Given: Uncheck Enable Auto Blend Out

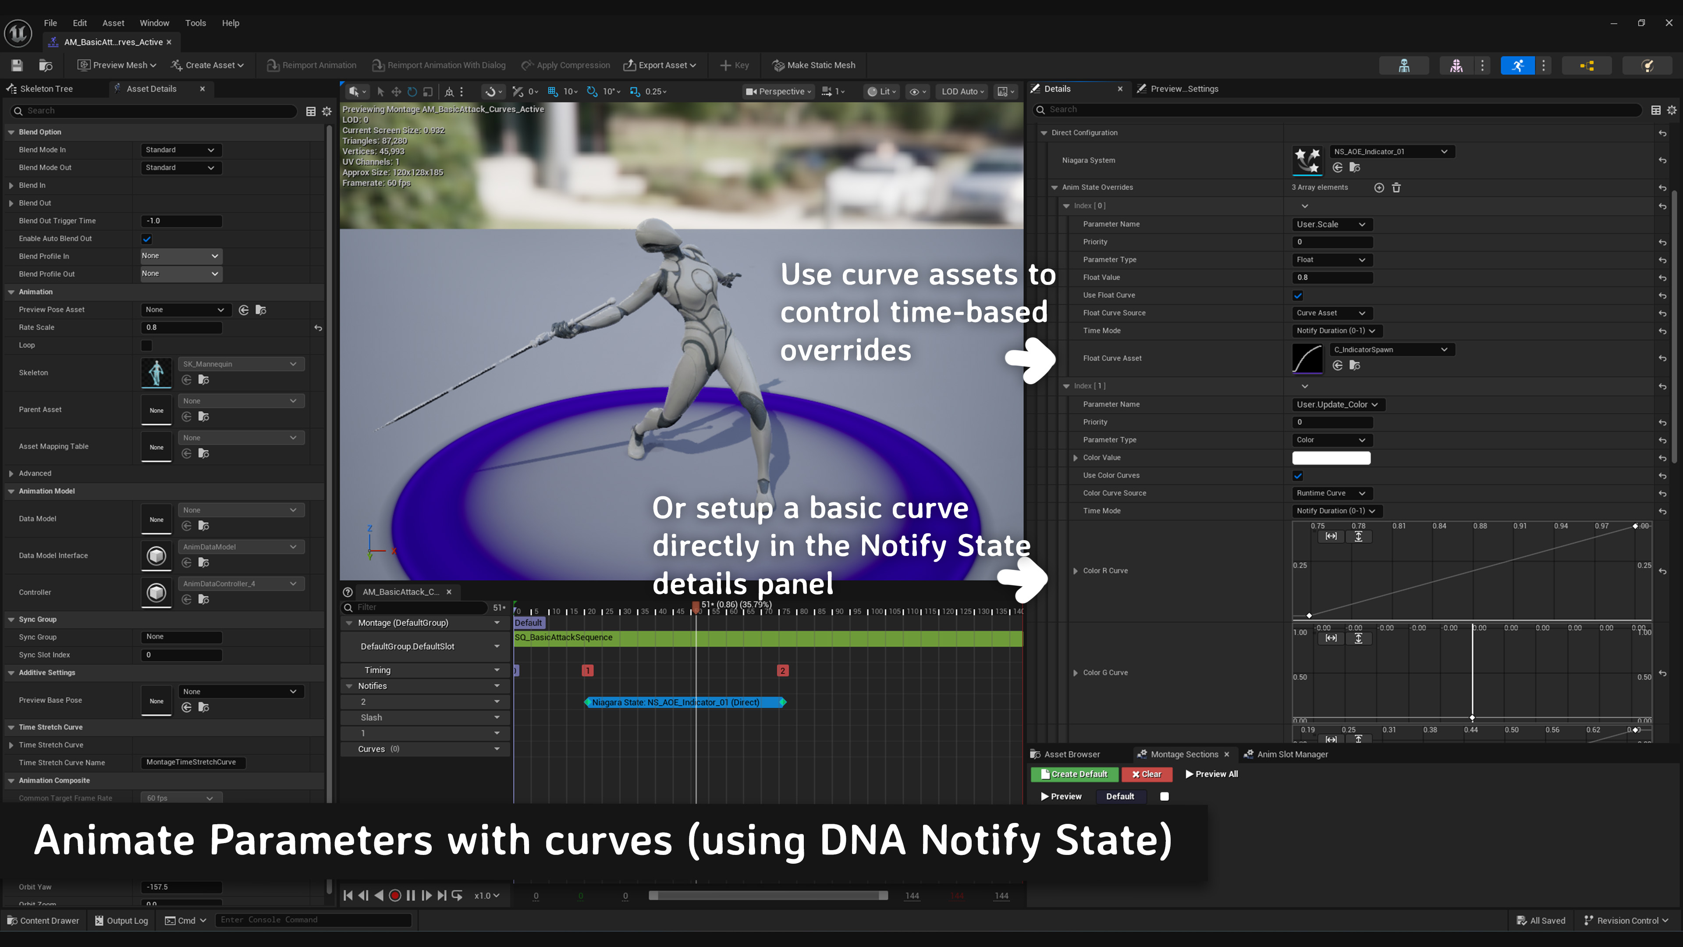Looking at the screenshot, I should (x=146, y=239).
